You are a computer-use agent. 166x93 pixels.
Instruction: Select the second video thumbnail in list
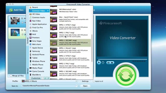point(15,33)
